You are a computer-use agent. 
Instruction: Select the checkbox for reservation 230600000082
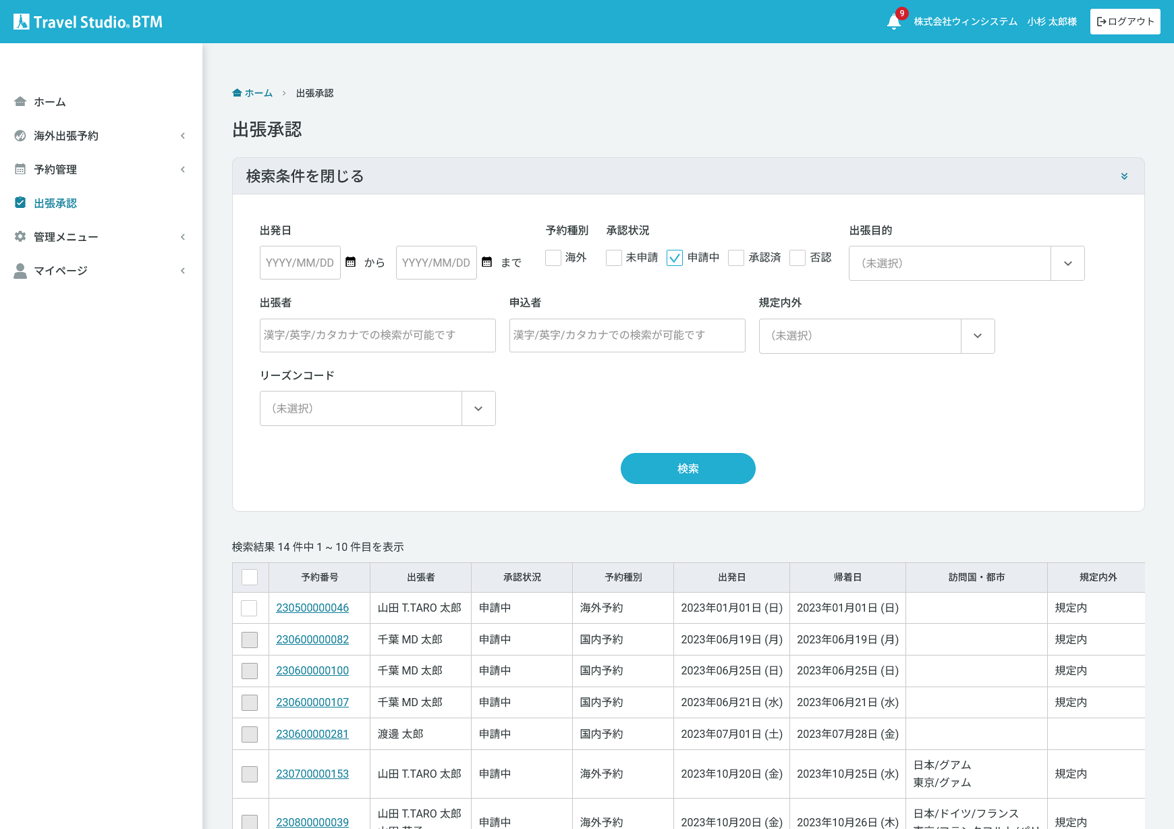250,640
